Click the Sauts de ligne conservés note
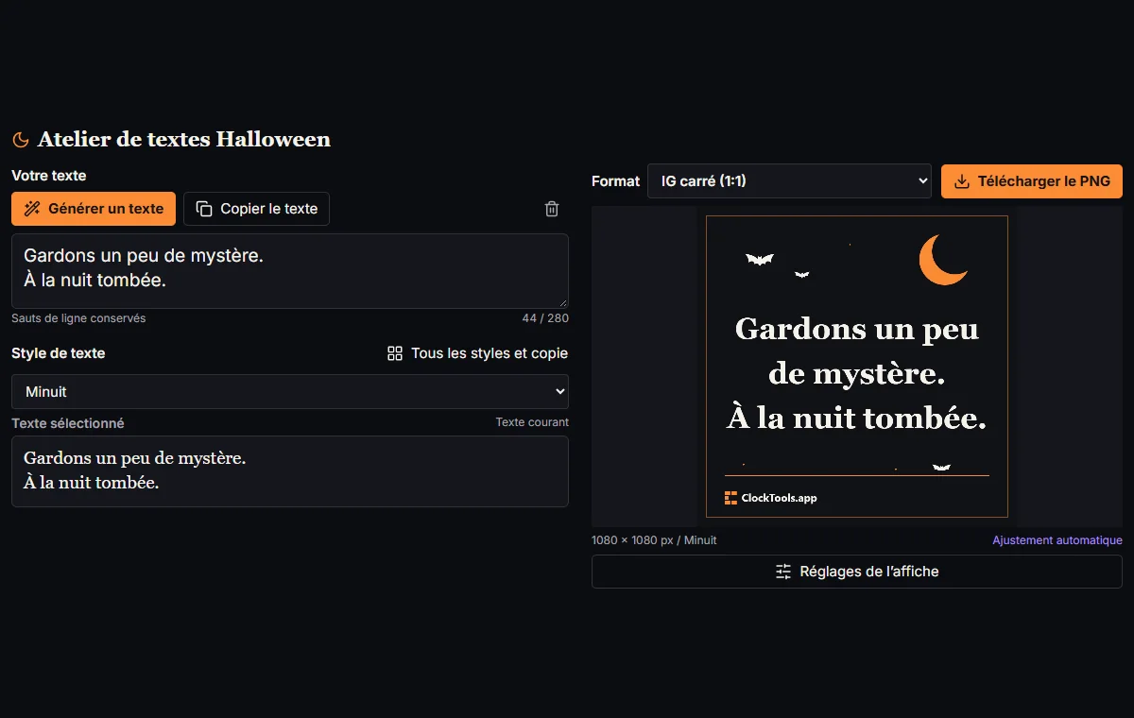 click(78, 318)
